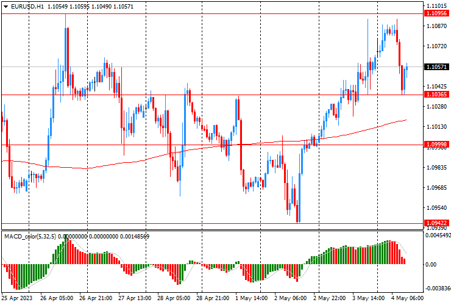Click the 1.10870 price scale value
Image resolution: width=451 pixels, height=305 pixels.
437,26
